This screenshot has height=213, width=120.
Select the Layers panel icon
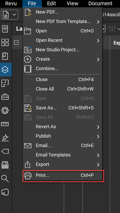pos(5,70)
